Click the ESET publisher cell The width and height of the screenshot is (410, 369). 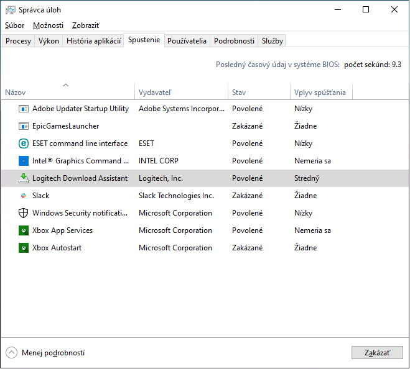146,143
